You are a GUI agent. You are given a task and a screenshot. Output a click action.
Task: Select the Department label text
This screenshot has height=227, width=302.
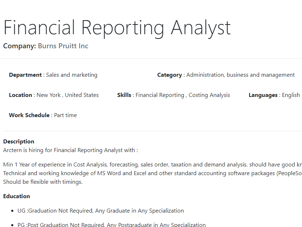pyautogui.click(x=25, y=75)
